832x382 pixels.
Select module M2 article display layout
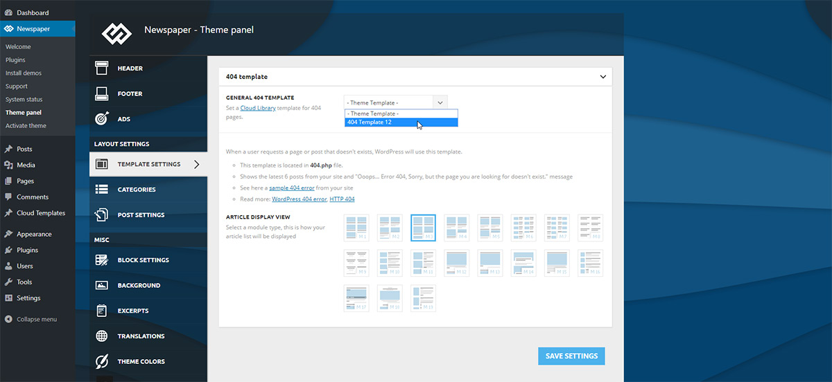pyautogui.click(x=390, y=228)
